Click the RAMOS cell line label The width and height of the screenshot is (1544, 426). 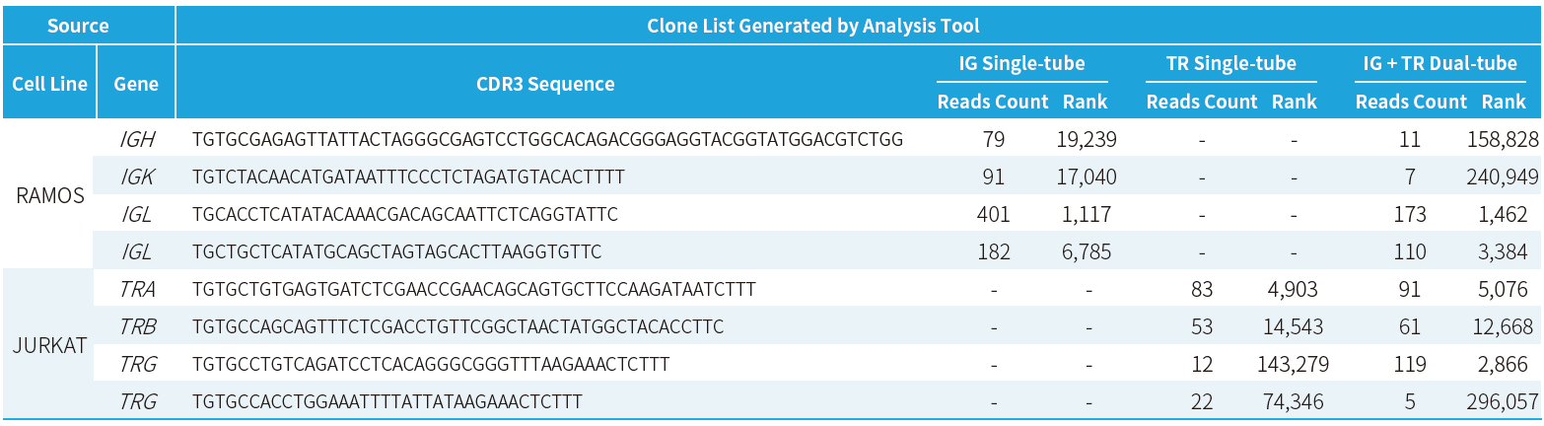50,195
